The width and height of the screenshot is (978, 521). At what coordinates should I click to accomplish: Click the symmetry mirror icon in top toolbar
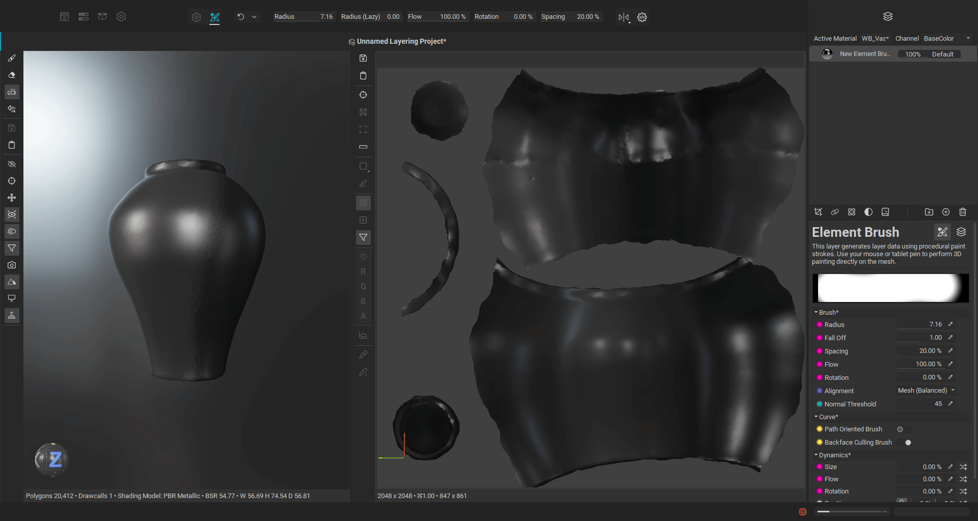pyautogui.click(x=623, y=17)
